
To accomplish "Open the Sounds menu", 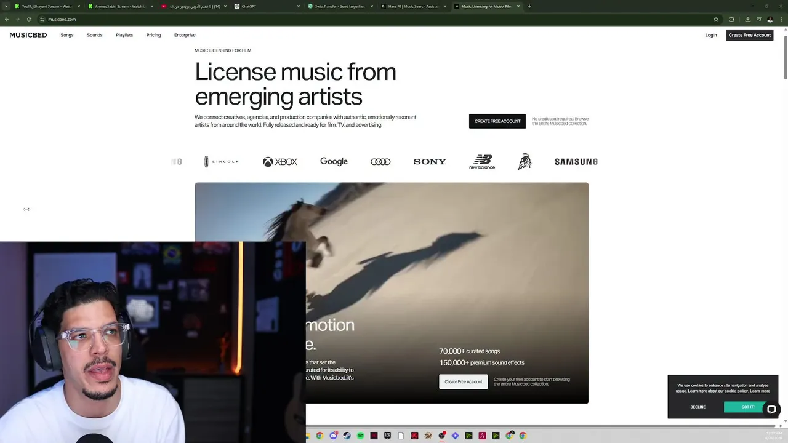I will coord(95,35).
